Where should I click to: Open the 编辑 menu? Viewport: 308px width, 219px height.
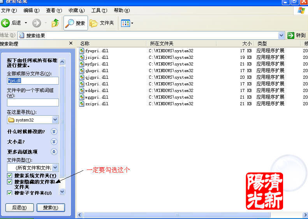click(x=32, y=11)
